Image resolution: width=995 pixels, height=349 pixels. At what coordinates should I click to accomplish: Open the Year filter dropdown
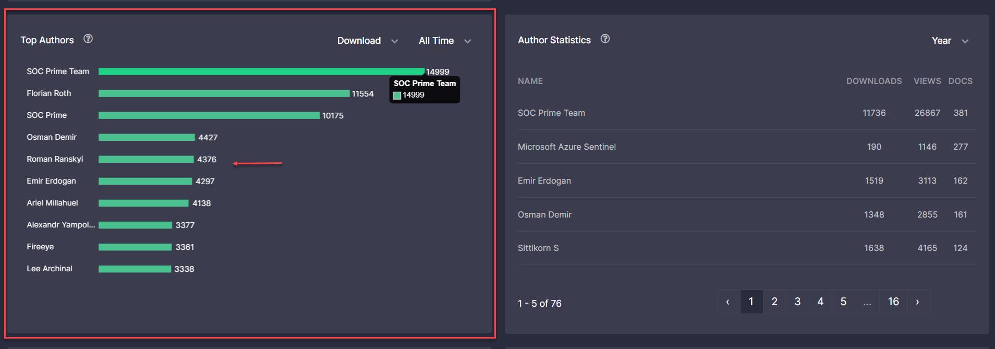coord(950,41)
